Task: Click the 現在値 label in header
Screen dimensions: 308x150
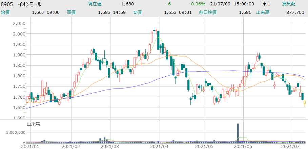Action: point(95,4)
